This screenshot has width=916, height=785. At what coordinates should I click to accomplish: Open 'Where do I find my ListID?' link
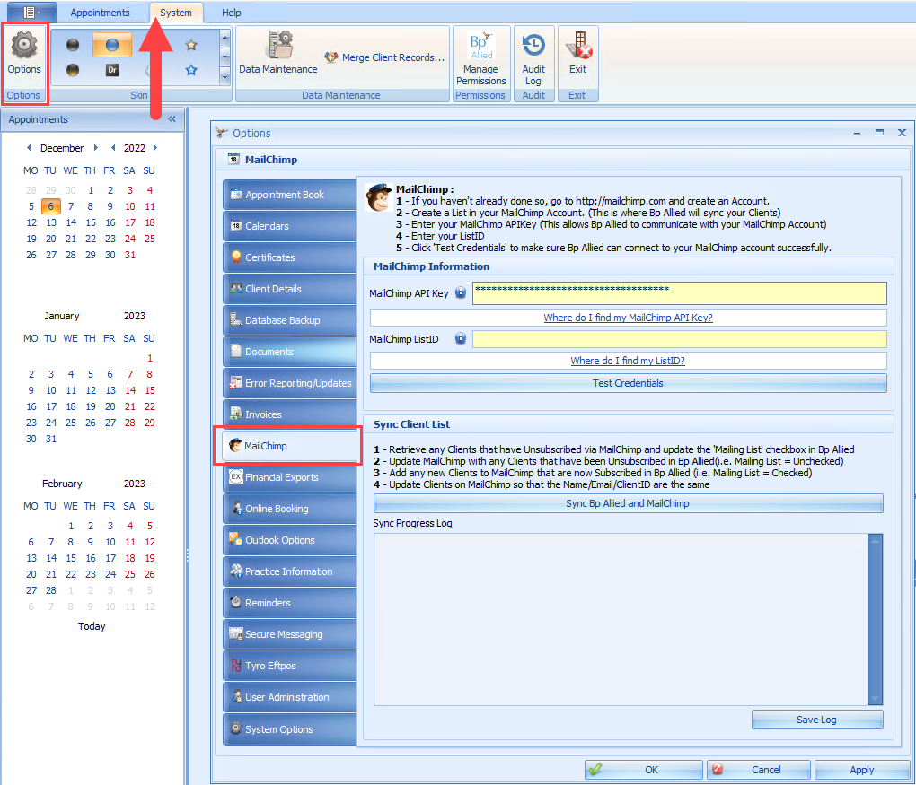(x=628, y=361)
